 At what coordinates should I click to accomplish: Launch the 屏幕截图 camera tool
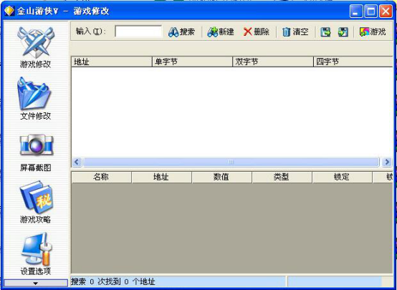tap(36, 153)
